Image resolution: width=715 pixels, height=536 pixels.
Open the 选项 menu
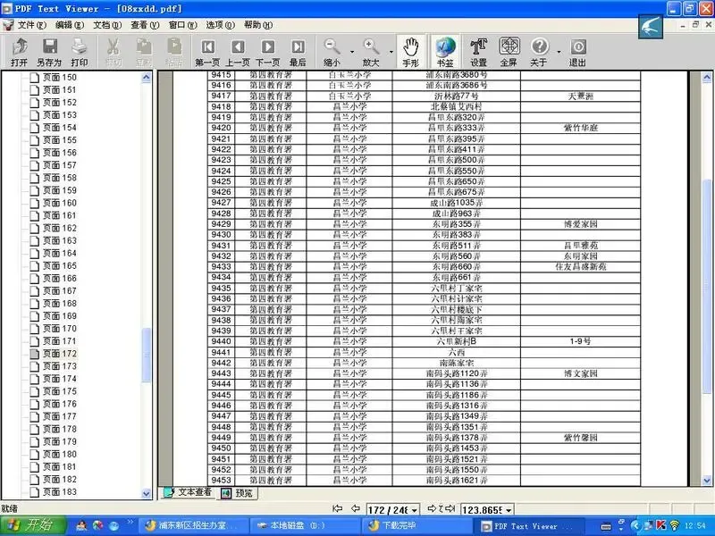tap(220, 25)
